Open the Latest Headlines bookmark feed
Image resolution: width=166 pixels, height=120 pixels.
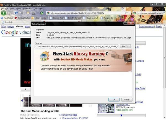click(x=40, y=18)
